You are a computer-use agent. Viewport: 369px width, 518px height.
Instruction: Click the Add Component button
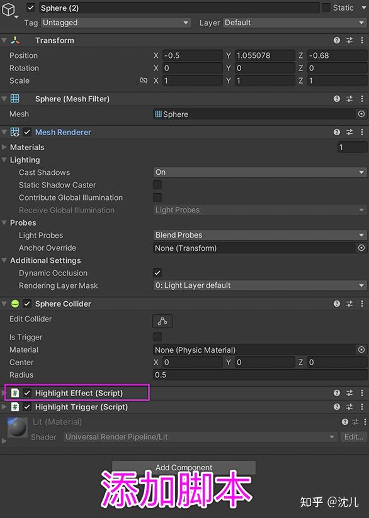[183, 467]
